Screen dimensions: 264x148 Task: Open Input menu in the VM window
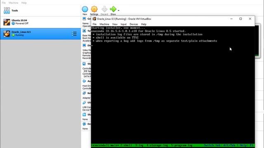click(x=123, y=24)
